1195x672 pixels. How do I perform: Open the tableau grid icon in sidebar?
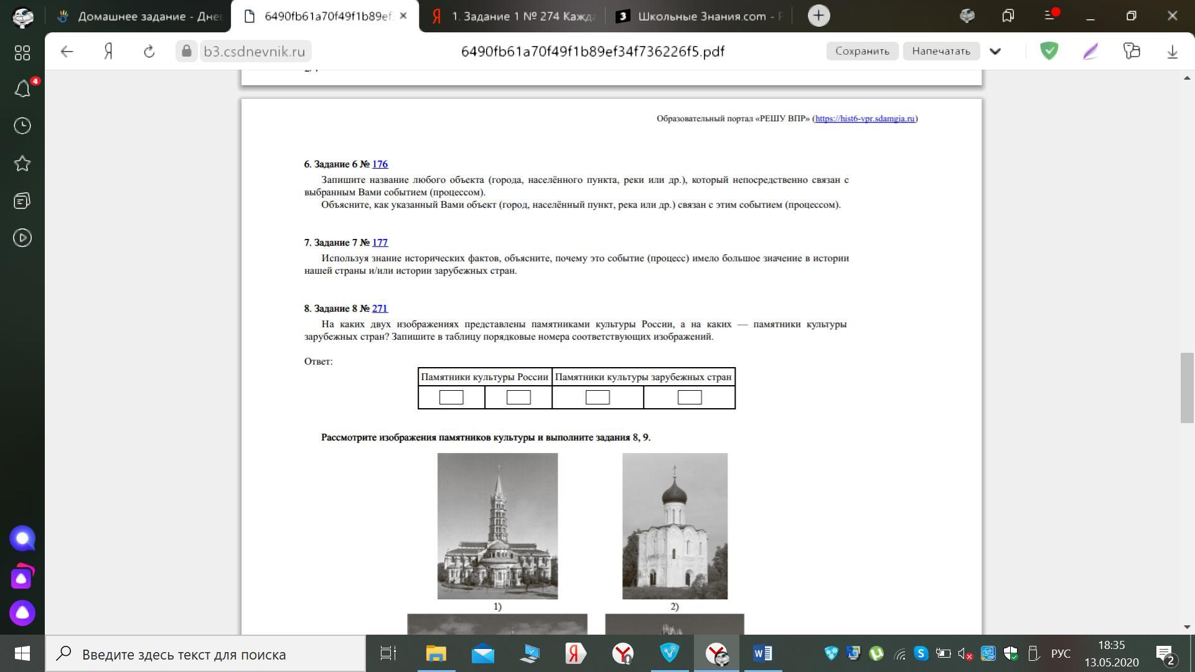[22, 53]
